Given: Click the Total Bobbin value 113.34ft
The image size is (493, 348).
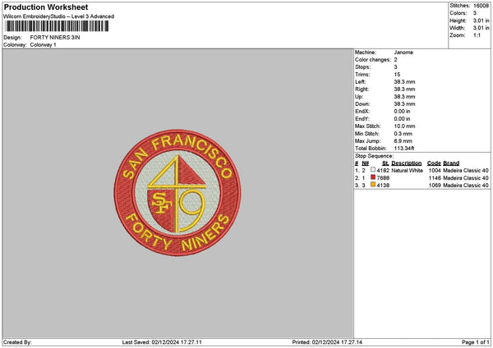Looking at the screenshot, I should click(x=404, y=149).
